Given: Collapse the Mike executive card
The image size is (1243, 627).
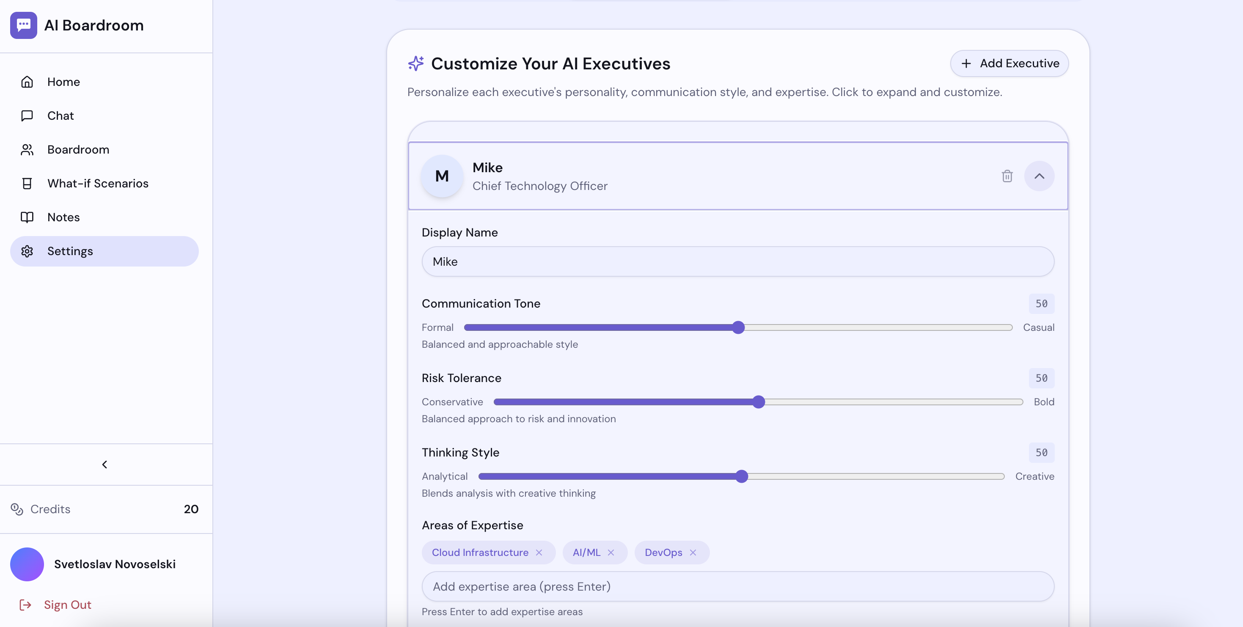Looking at the screenshot, I should tap(1039, 176).
